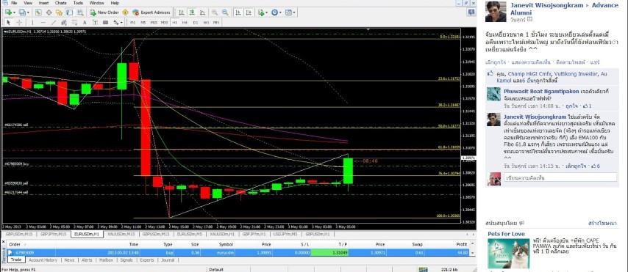Switch to the Account History tab
Image resolution: width=628 pixels, height=272 pixels.
click(43, 260)
